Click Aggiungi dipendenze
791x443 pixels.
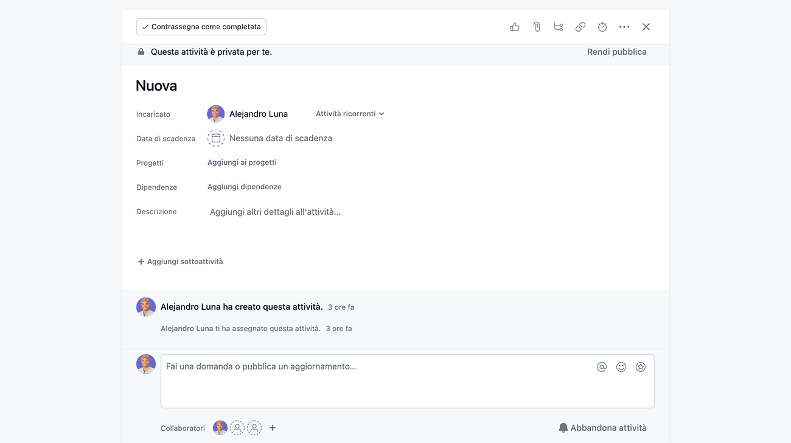pos(245,187)
